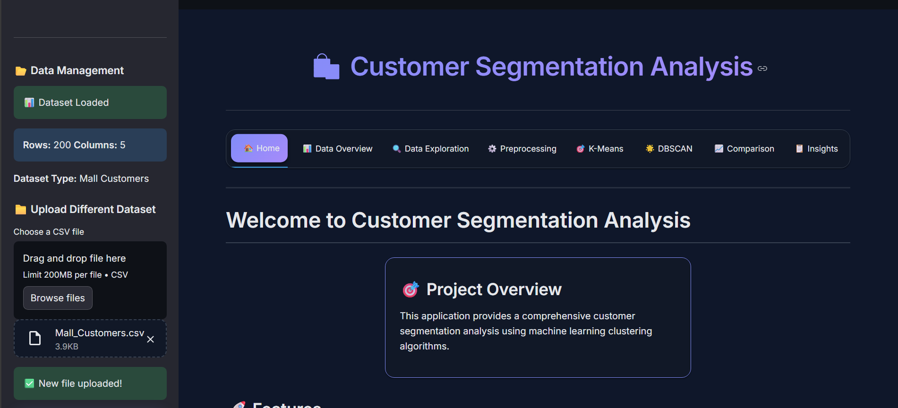Open the Data Exploration tab
898x408 pixels.
click(431, 149)
